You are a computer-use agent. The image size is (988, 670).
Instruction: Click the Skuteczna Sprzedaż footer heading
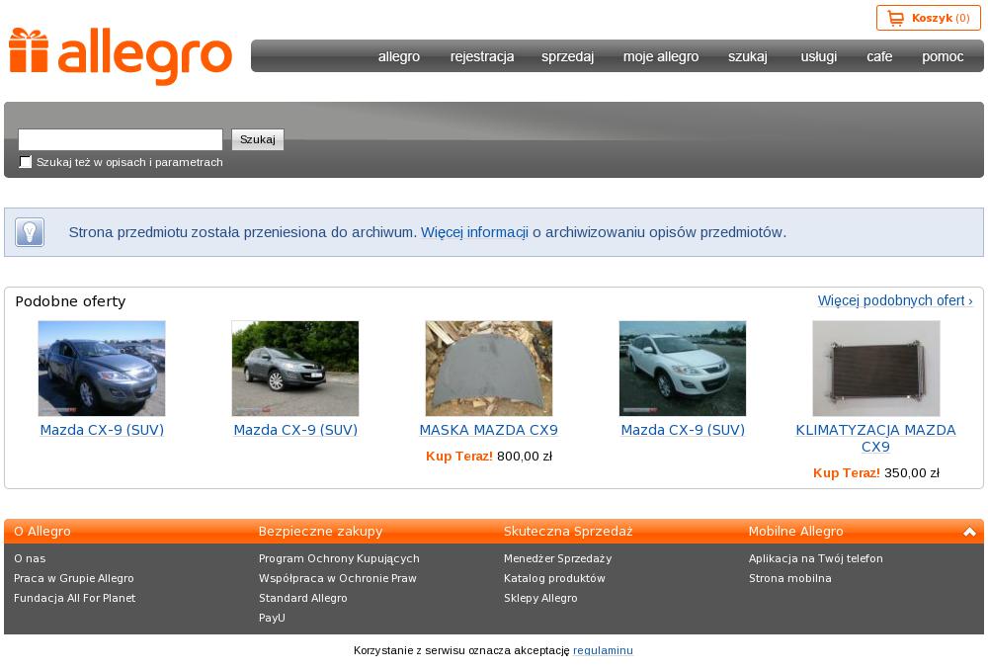pyautogui.click(x=568, y=532)
